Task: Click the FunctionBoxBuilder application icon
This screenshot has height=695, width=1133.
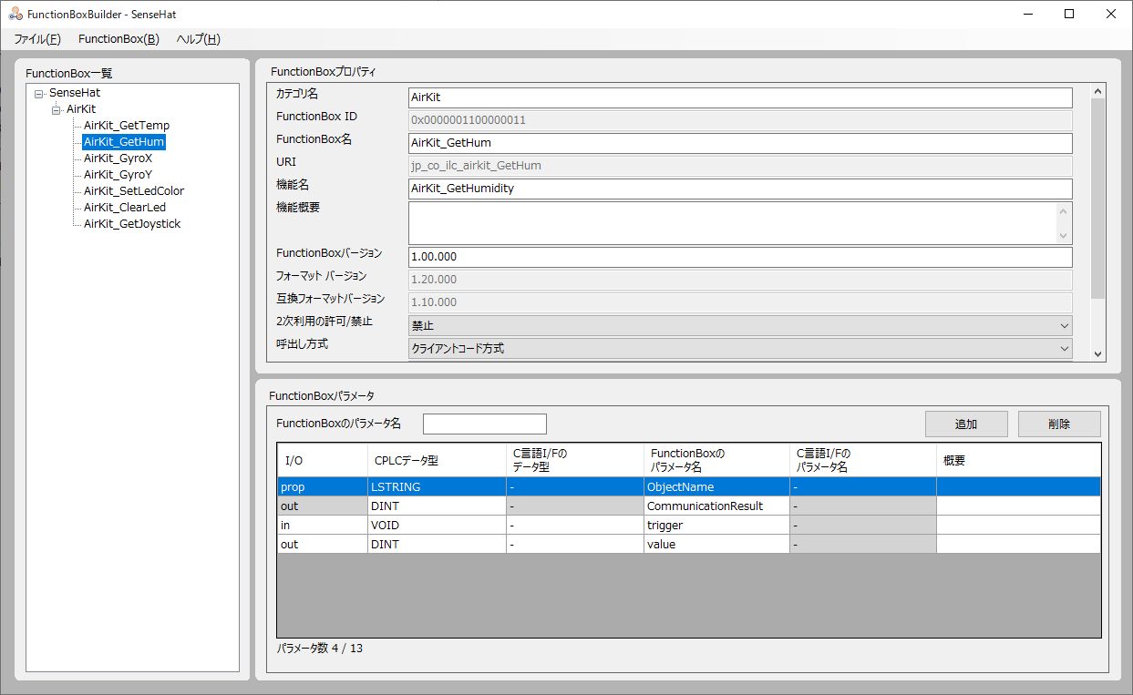Action: pos(15,14)
